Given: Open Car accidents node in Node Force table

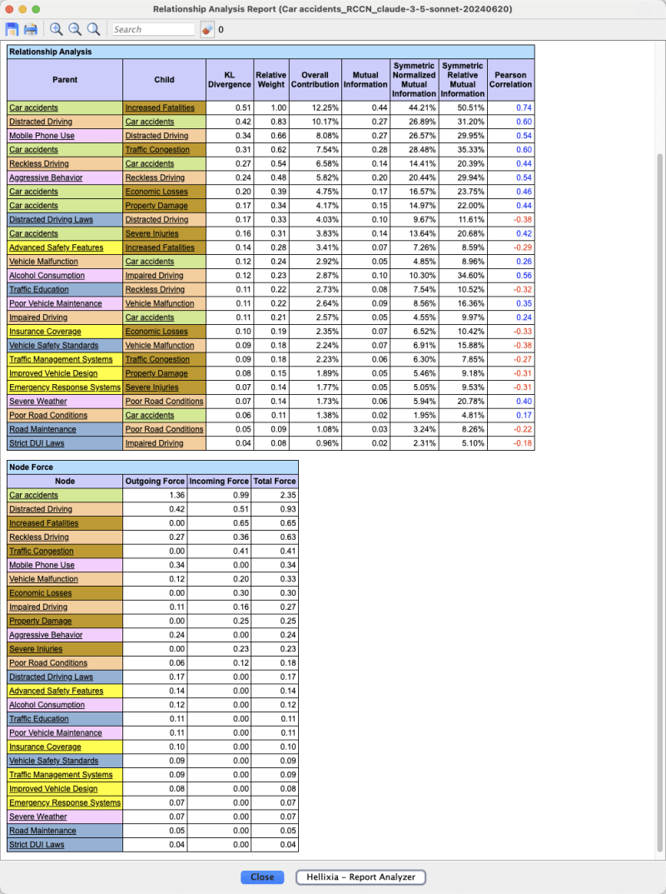Looking at the screenshot, I should coord(33,495).
